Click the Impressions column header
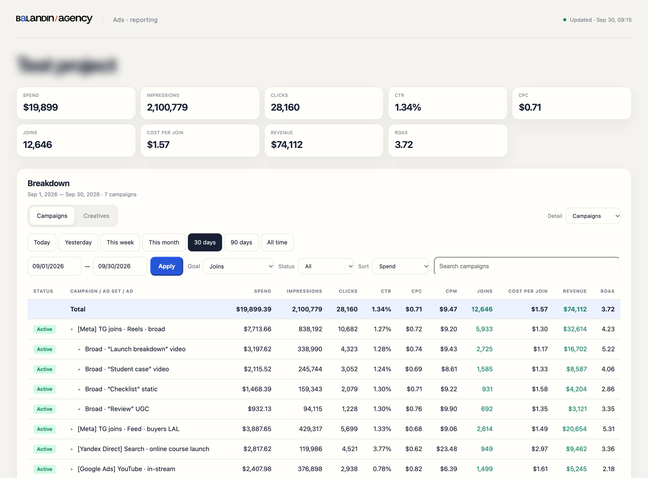This screenshot has width=648, height=478. 304,291
